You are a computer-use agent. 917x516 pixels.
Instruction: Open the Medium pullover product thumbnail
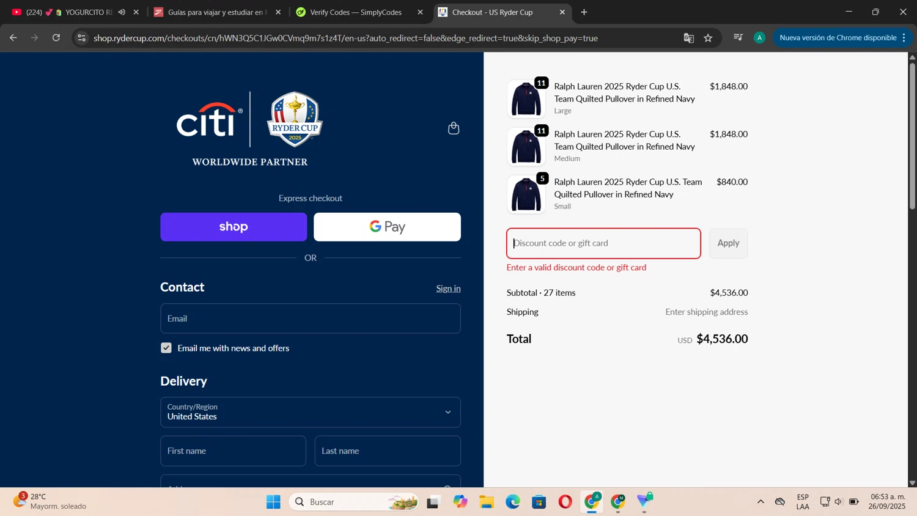tap(526, 147)
